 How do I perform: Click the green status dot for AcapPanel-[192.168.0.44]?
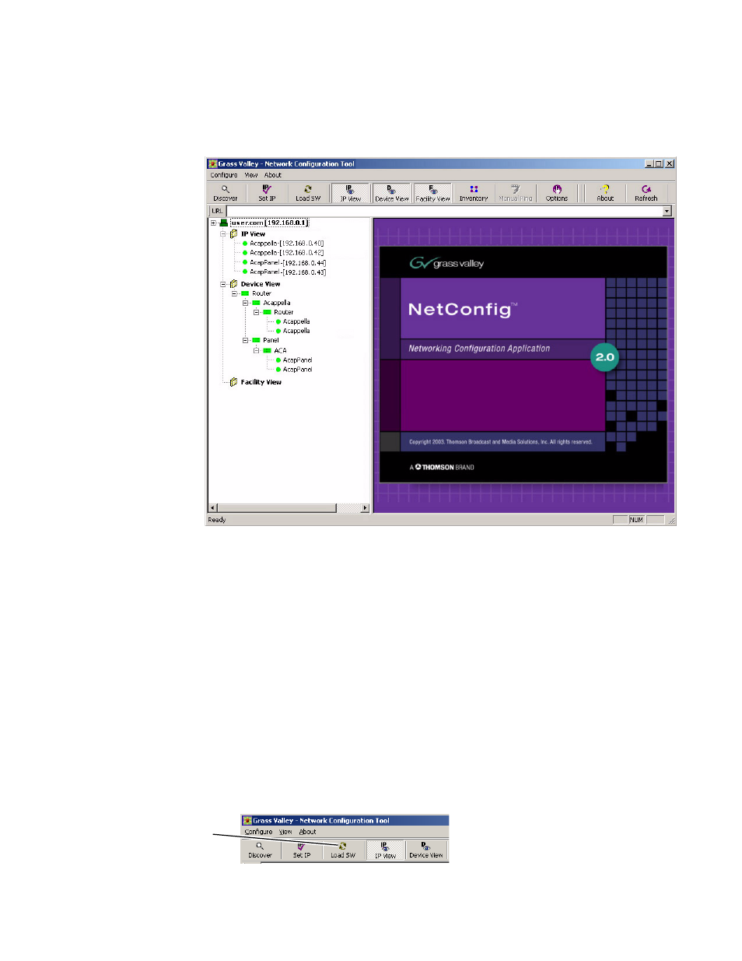click(245, 263)
